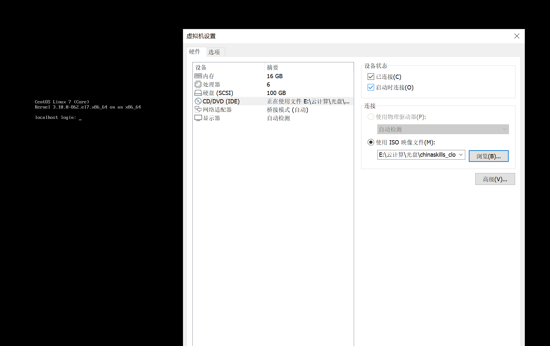Expand the ISO image file path dropdown
550x346 pixels.
click(x=460, y=154)
